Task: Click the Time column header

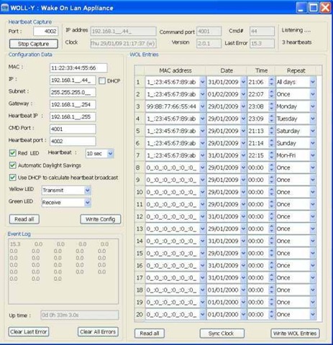Action: pyautogui.click(x=261, y=70)
